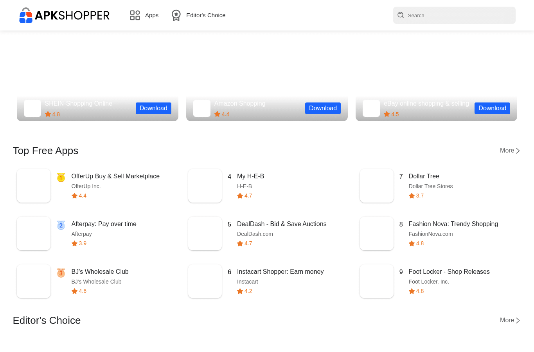
Task: Click the Dollar Tree app icon
Action: 377,186
